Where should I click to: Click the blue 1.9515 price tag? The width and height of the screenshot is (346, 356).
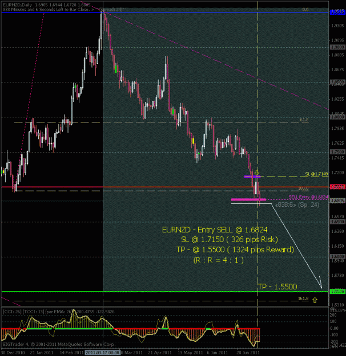pos(337,12)
